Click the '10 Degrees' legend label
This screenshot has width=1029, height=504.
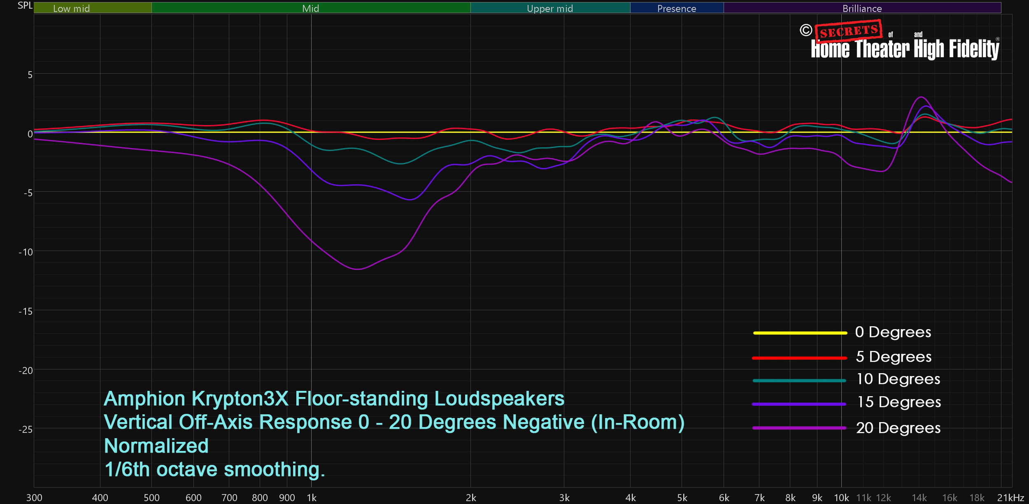click(898, 379)
